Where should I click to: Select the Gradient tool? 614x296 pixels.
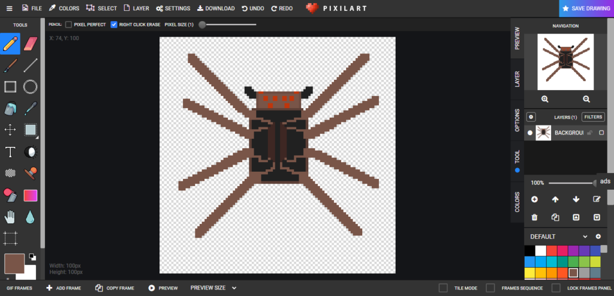pos(30,195)
